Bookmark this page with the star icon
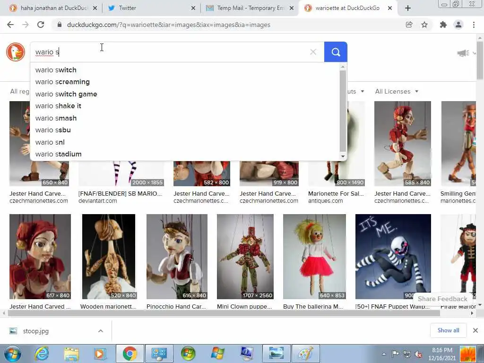 pyautogui.click(x=424, y=25)
